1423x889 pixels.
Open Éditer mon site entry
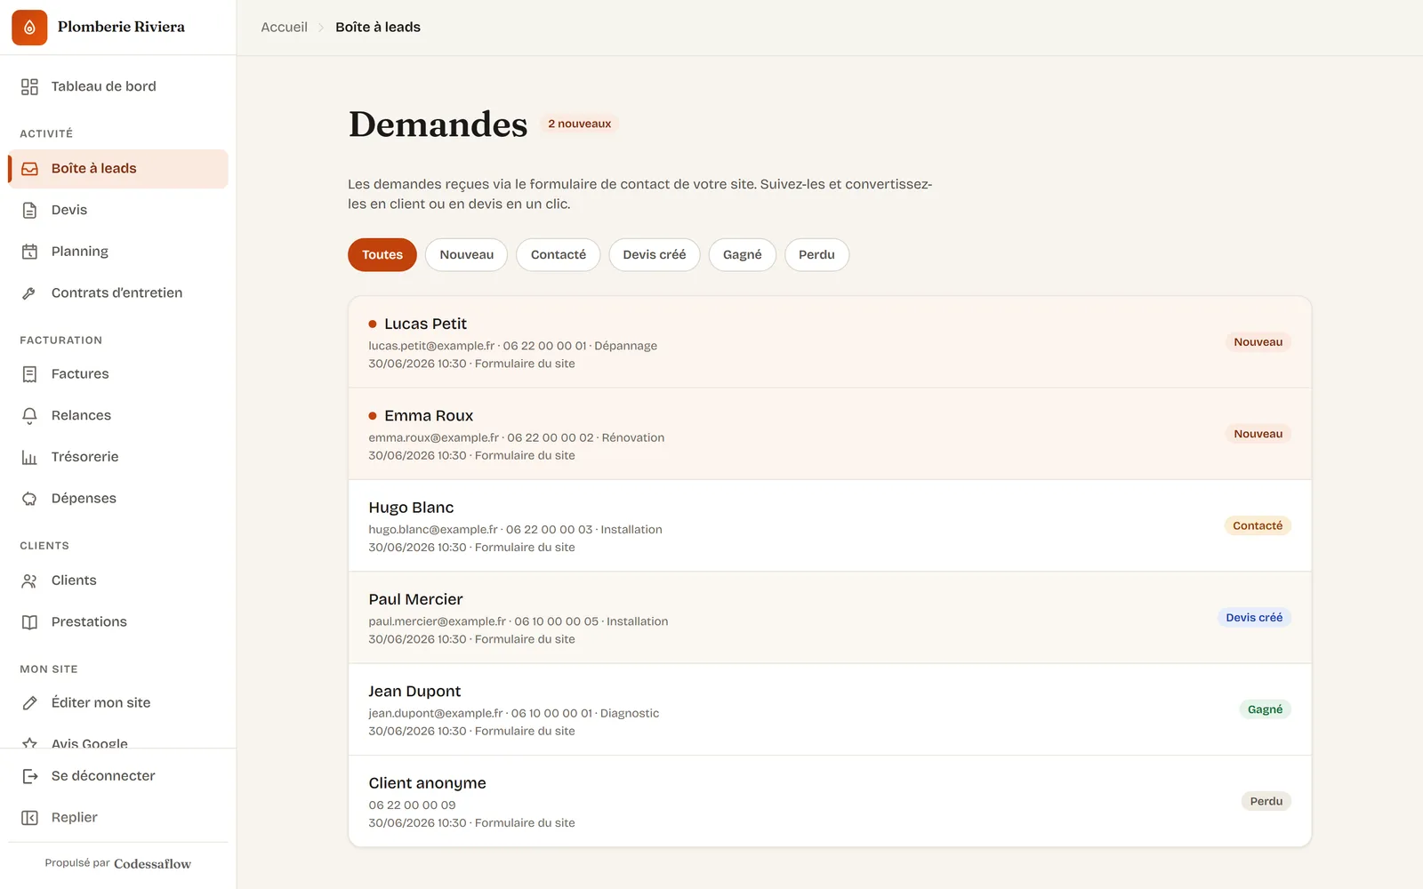pyautogui.click(x=118, y=702)
